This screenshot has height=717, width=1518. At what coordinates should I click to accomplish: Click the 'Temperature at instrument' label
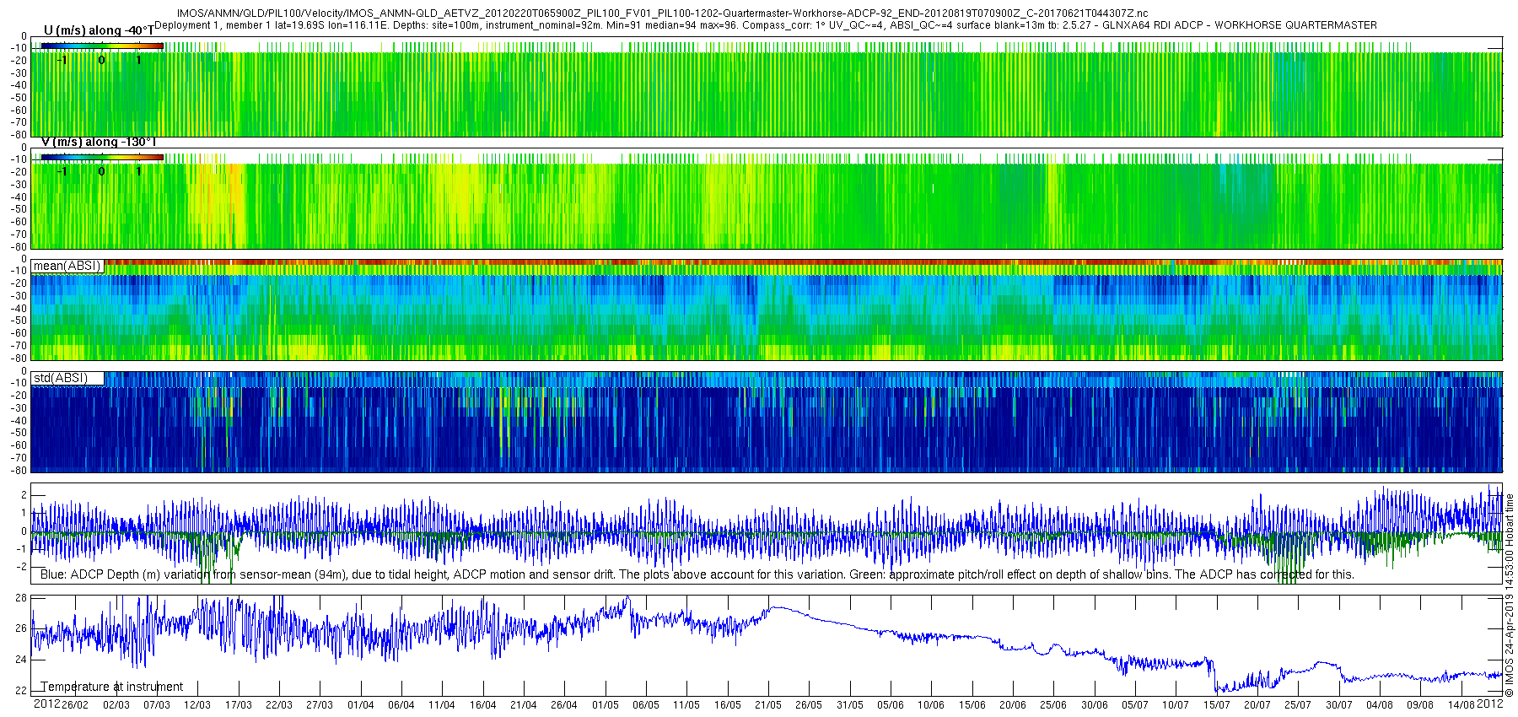pos(112,687)
